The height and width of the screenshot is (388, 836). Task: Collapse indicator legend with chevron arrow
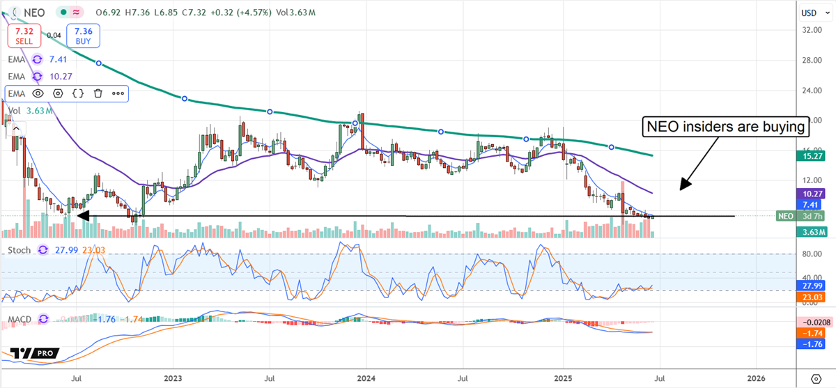pyautogui.click(x=15, y=128)
